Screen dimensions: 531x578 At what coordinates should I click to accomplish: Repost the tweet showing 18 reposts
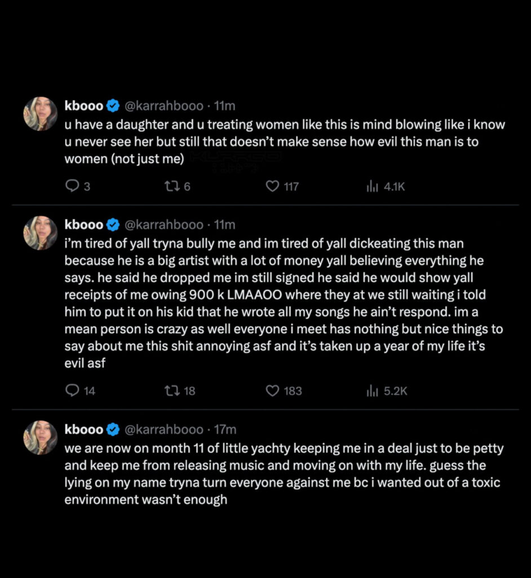[171, 391]
